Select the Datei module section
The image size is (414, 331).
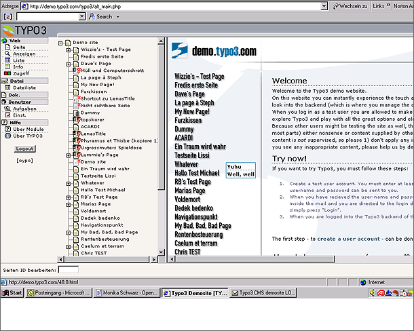coord(25,81)
